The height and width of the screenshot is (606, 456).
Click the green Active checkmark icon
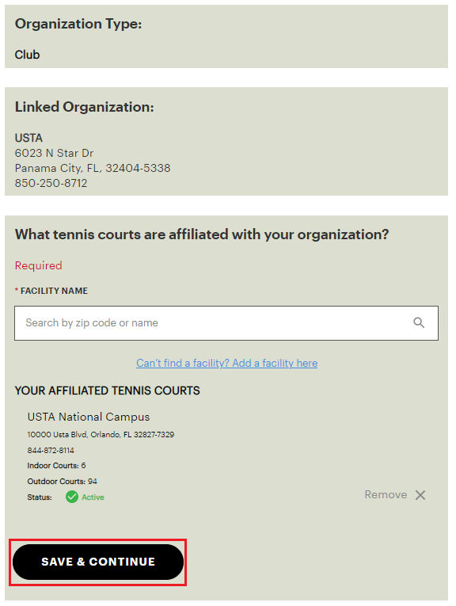pos(72,497)
